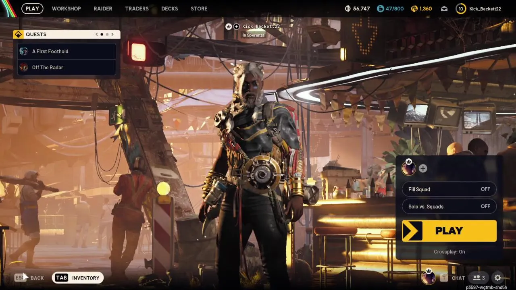Add a squad member with plus icon
Image resolution: width=516 pixels, height=290 pixels.
(x=422, y=168)
